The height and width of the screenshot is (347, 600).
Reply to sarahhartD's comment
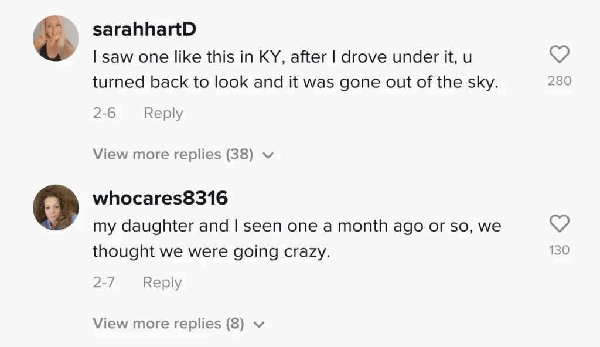click(x=163, y=113)
